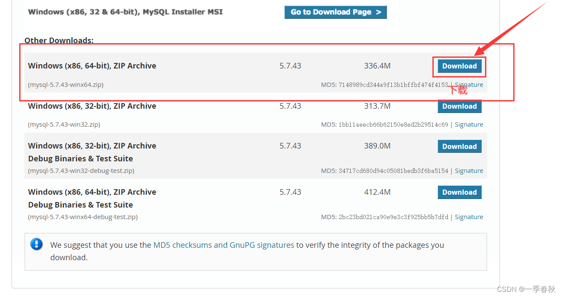The image size is (562, 297).
Task: Click the Windows (x86, 64-bit), ZIP Archive title
Action: (92, 66)
